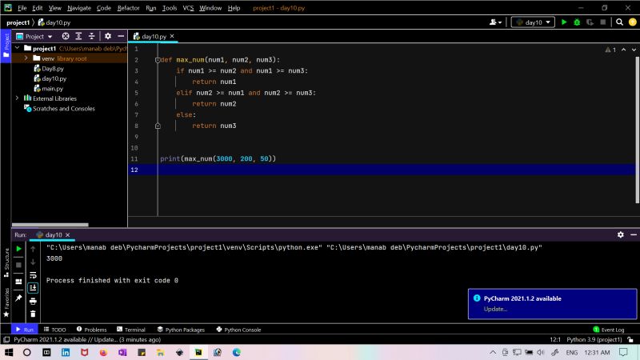Open Python Console tool window
The width and height of the screenshot is (640, 360).
(x=238, y=330)
